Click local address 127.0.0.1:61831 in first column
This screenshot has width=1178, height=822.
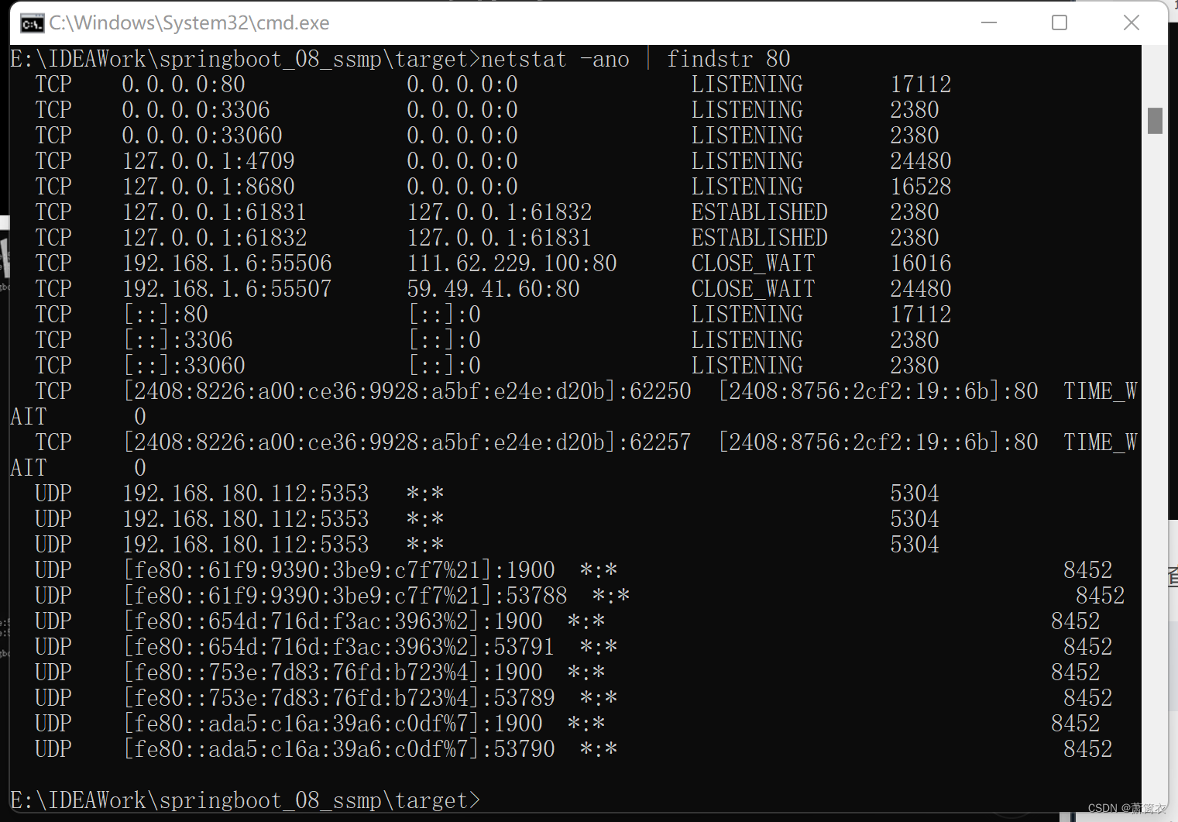(x=215, y=212)
